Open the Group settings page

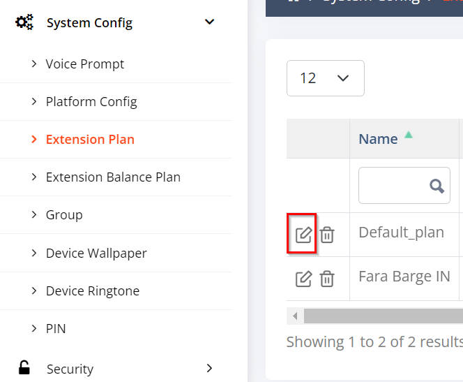(64, 215)
